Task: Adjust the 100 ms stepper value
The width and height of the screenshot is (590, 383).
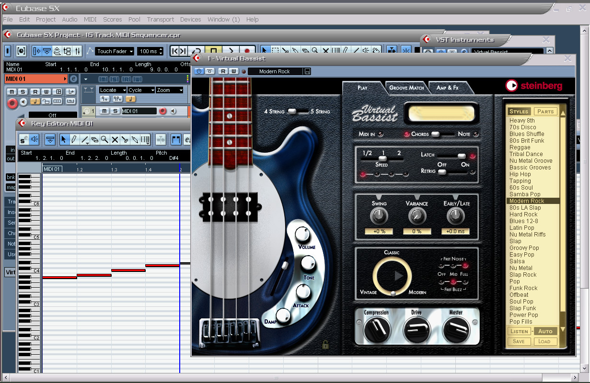Action: [x=161, y=51]
